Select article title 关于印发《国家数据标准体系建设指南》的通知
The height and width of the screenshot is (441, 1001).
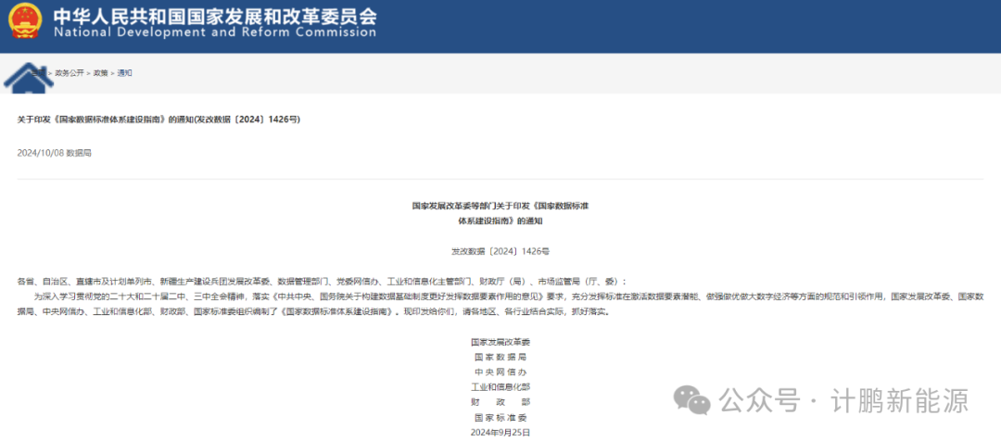pos(158,120)
